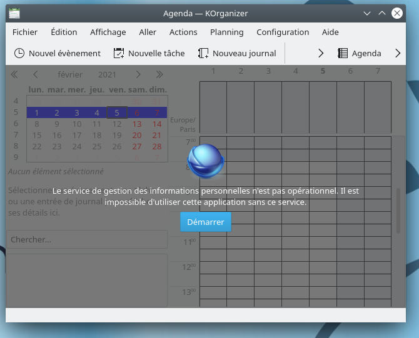The image size is (419, 338).
Task: Click the 12:00 time label in agenda
Action: pyautogui.click(x=189, y=267)
